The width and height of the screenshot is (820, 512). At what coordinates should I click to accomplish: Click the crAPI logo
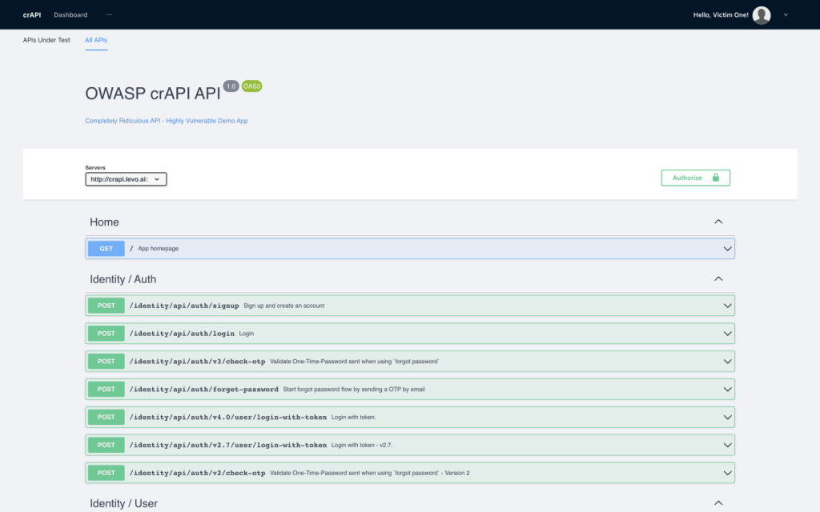[x=32, y=14]
